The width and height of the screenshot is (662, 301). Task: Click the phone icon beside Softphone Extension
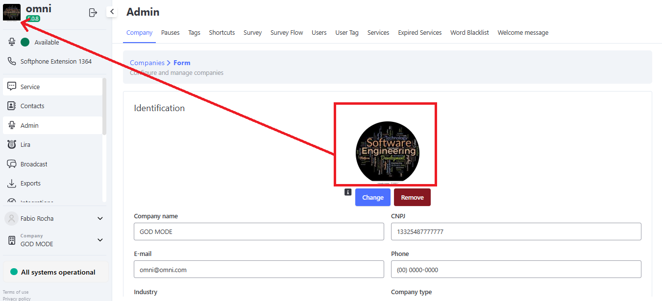[12, 61]
